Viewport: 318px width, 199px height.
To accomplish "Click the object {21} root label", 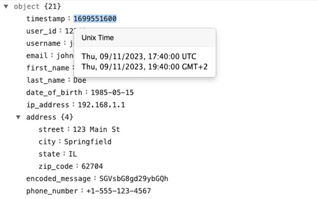I will tap(37, 7).
